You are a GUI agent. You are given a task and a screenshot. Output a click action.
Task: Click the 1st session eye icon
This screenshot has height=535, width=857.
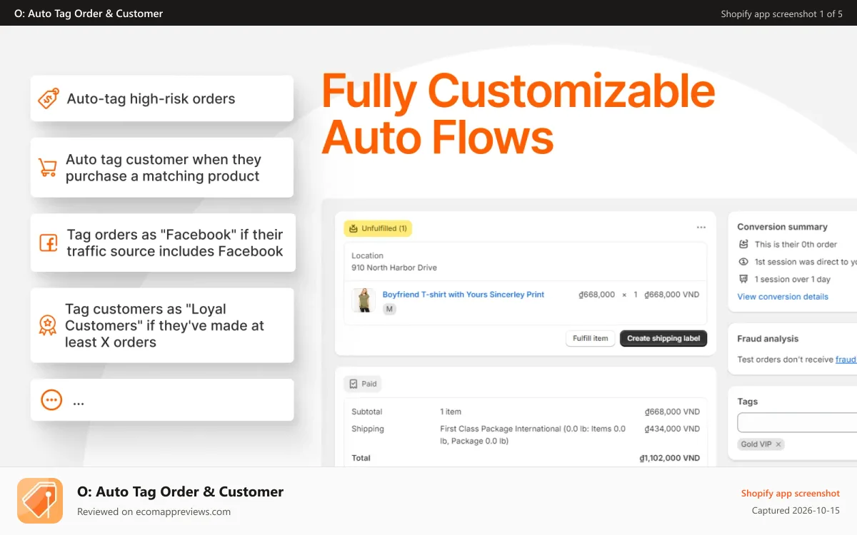click(x=743, y=262)
